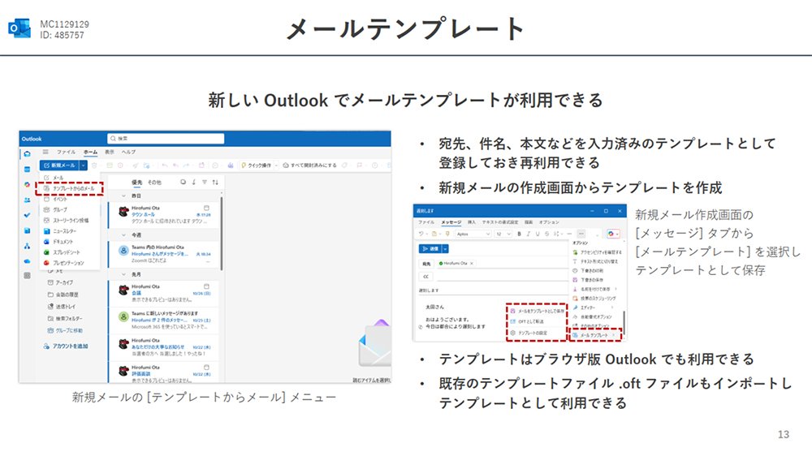
Task: Click Underline icon in compose window toolbar
Action: 538,234
